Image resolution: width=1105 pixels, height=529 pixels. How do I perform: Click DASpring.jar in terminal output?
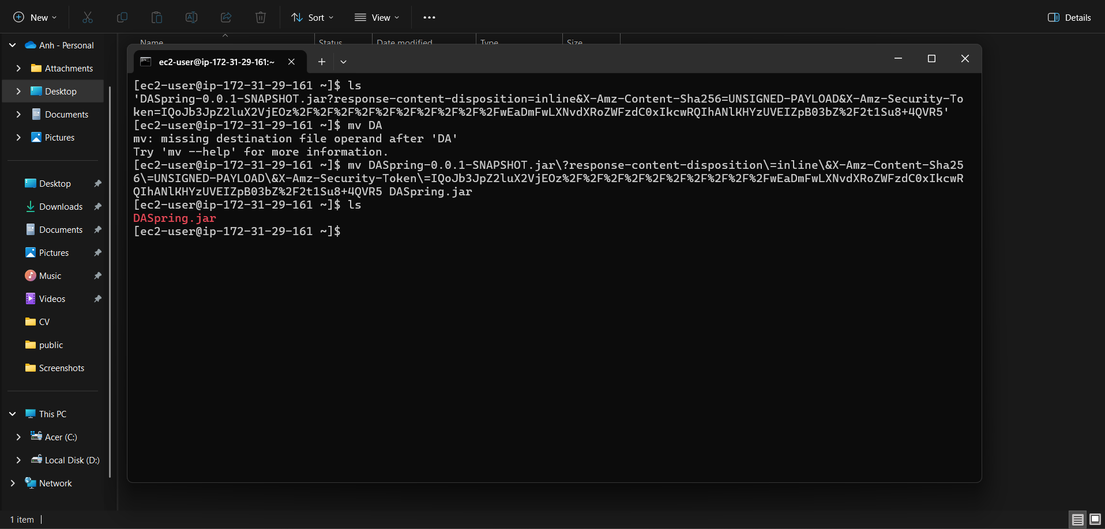(175, 218)
